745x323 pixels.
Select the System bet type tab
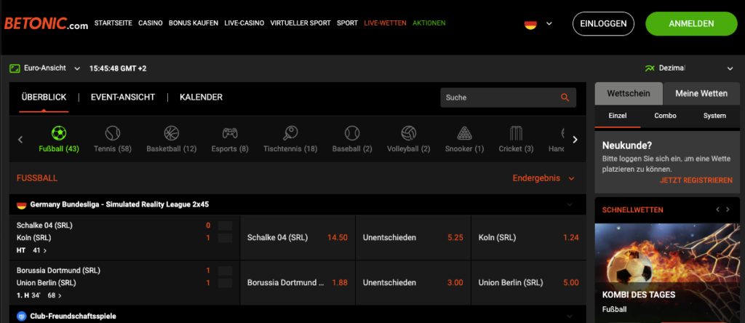(x=714, y=116)
